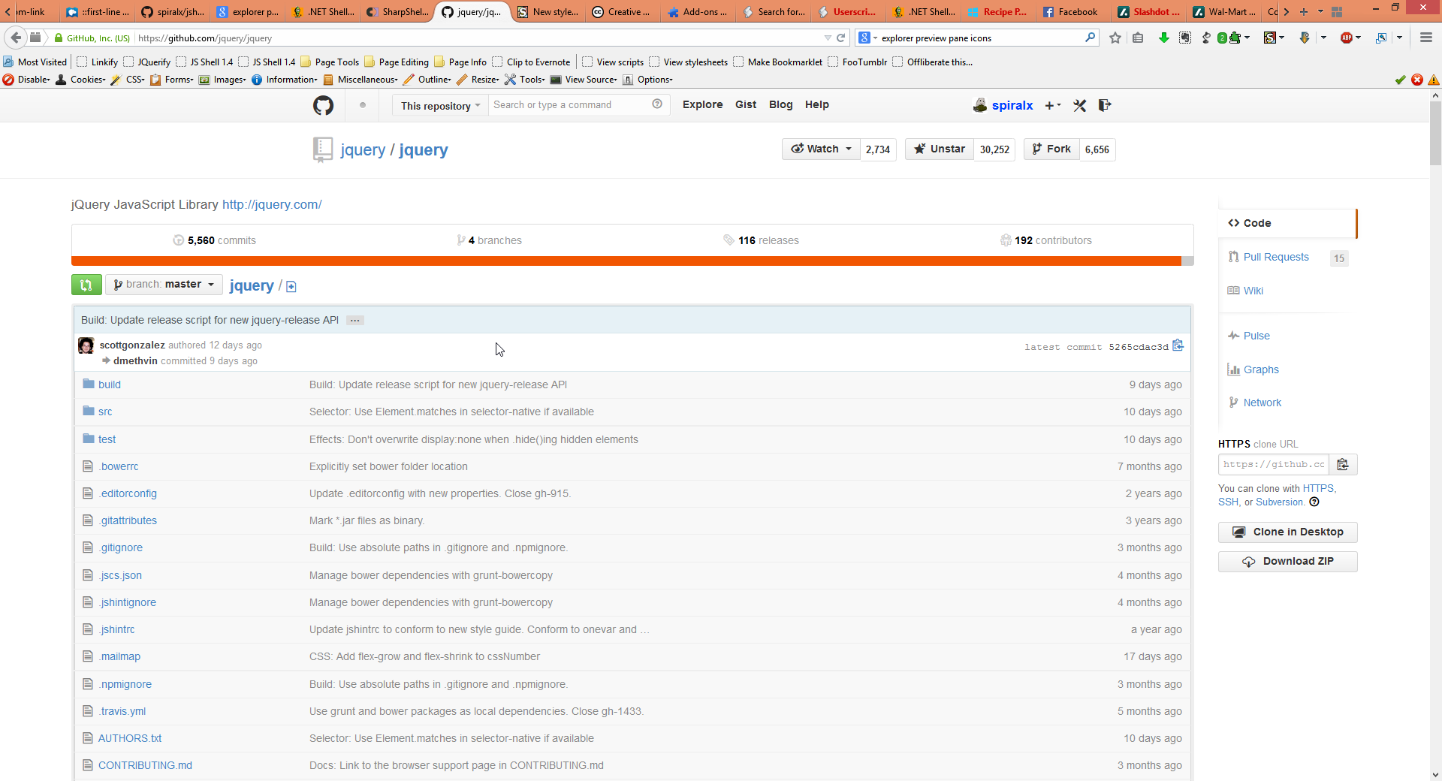Click scottgonzalez's avatar image
Screen dimensions: 1442x781
(86, 345)
